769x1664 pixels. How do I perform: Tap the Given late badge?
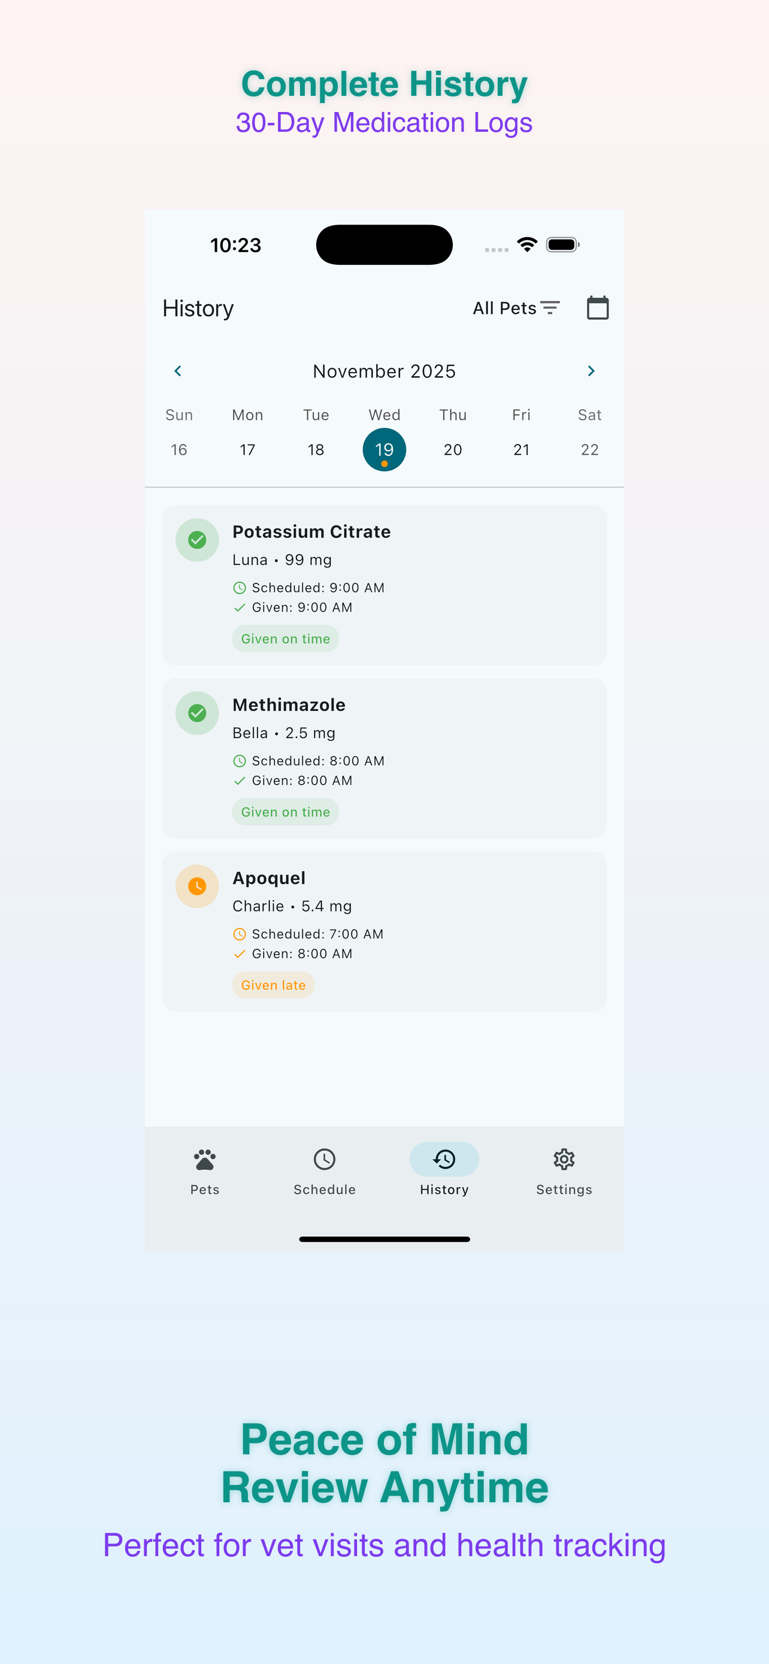273,985
